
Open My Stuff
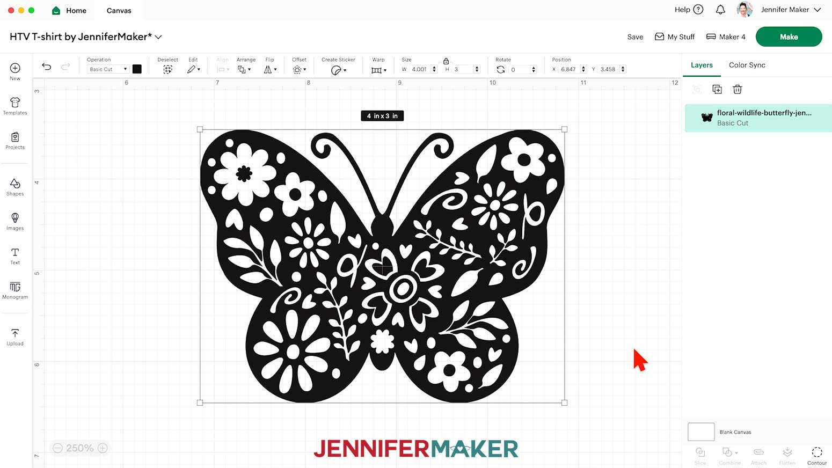(675, 36)
